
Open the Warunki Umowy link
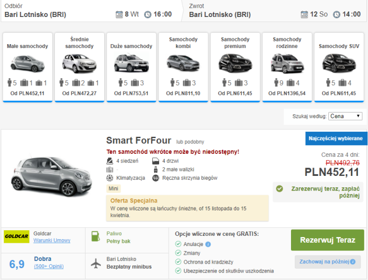tap(52, 240)
